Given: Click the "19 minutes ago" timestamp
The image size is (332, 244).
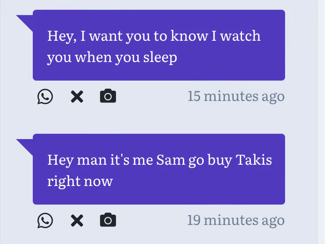Looking at the screenshot, I should [x=235, y=220].
